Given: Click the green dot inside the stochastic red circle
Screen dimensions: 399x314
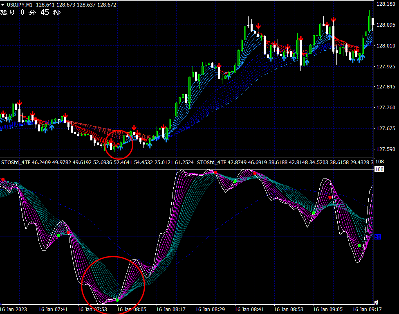Looking at the screenshot, I should [x=117, y=300].
